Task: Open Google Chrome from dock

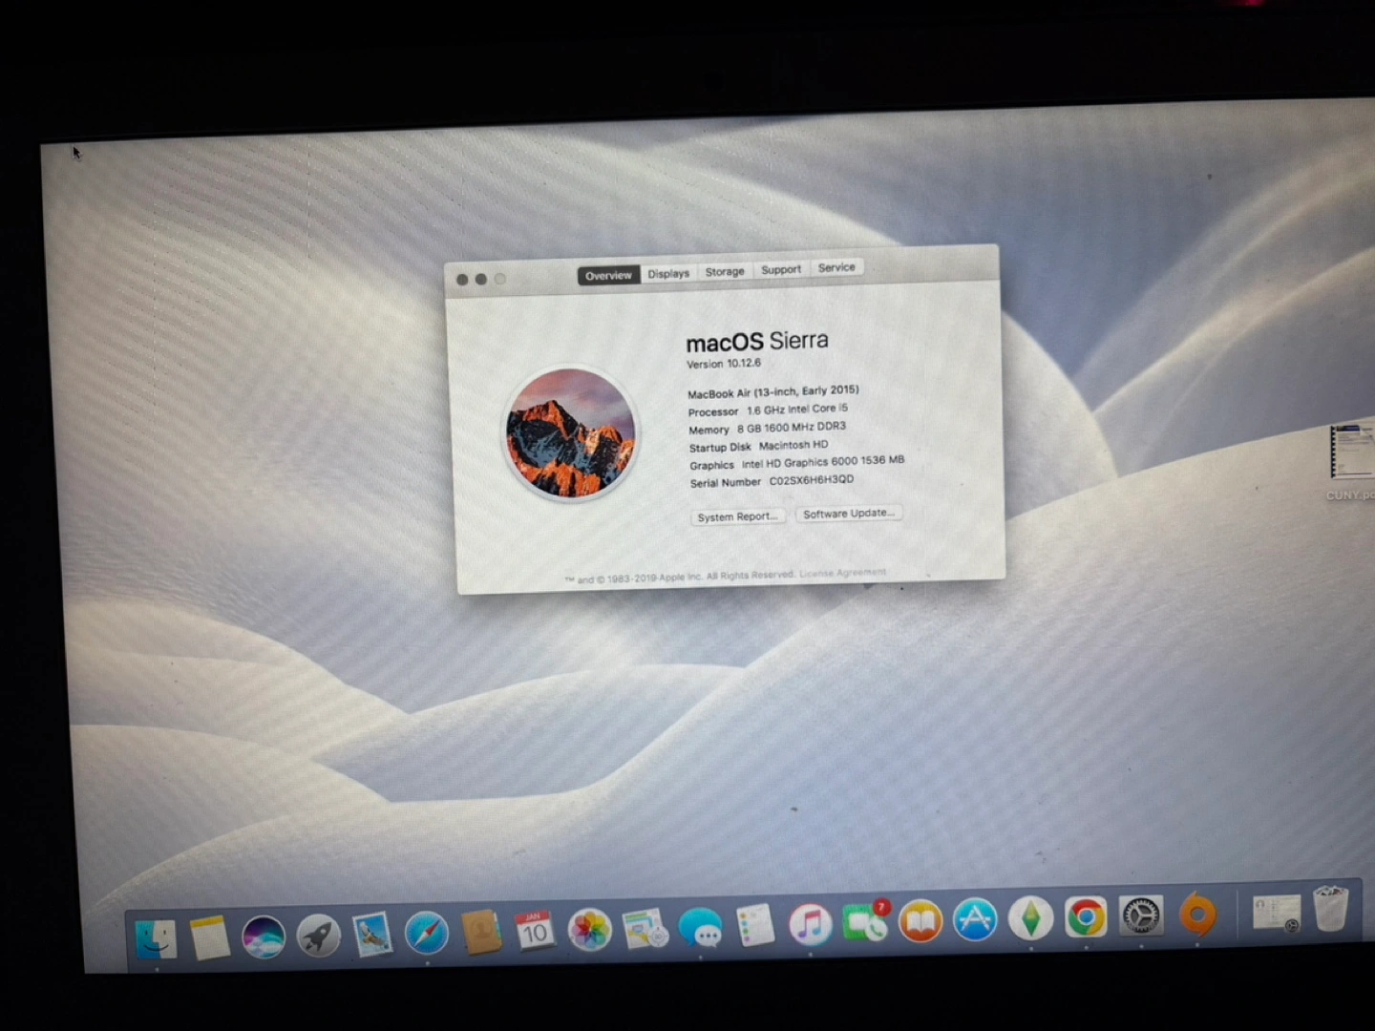Action: [1086, 917]
